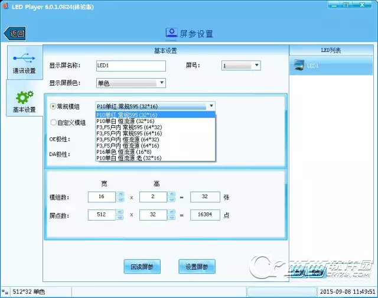Select the 自定义模组 radio button

pyautogui.click(x=54, y=122)
